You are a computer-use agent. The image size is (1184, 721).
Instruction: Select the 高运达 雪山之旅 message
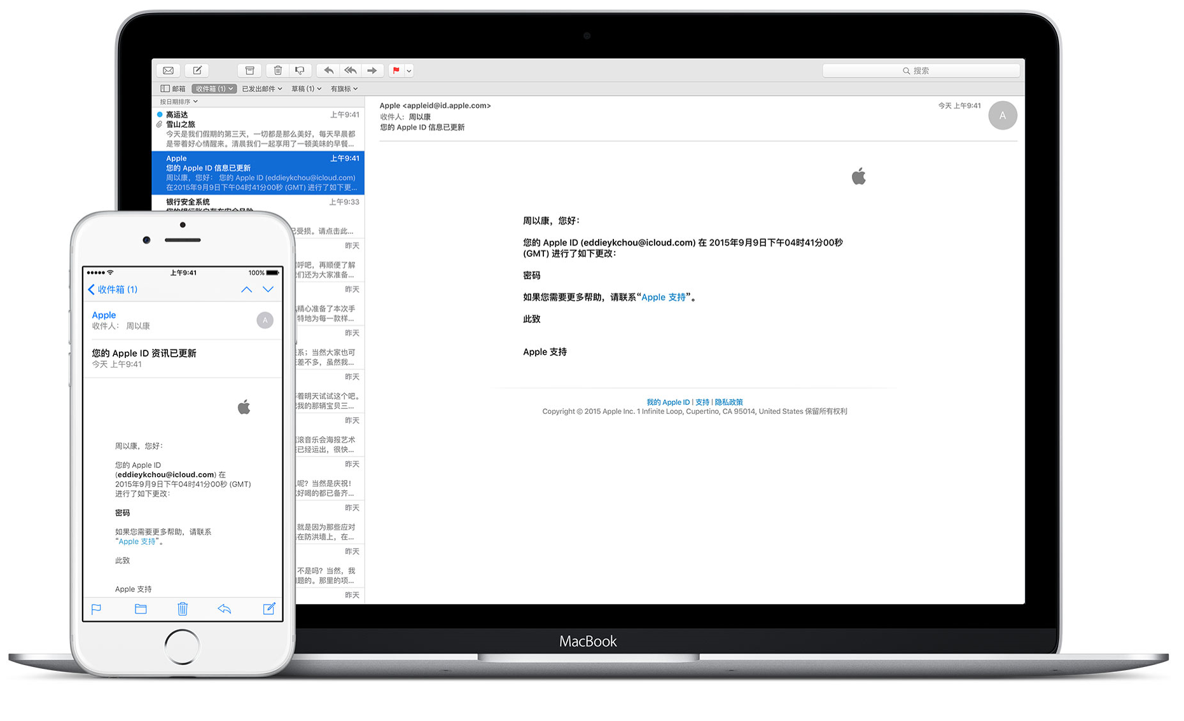258,129
